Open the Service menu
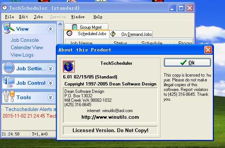Image resolution: width=225 pixels, height=148 pixels. 58,17
